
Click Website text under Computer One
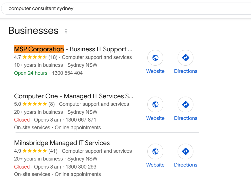point(155,118)
